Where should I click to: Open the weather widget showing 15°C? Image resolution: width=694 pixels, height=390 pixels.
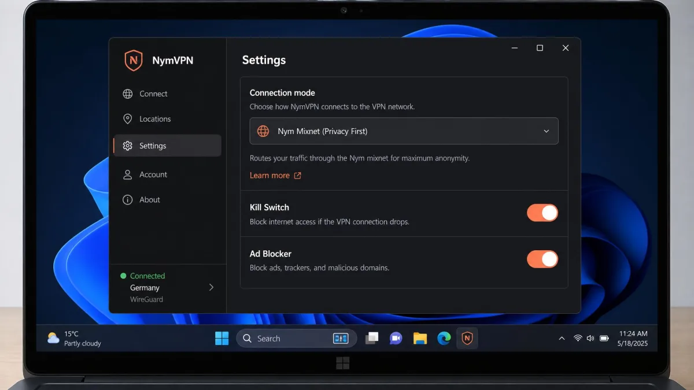click(74, 339)
